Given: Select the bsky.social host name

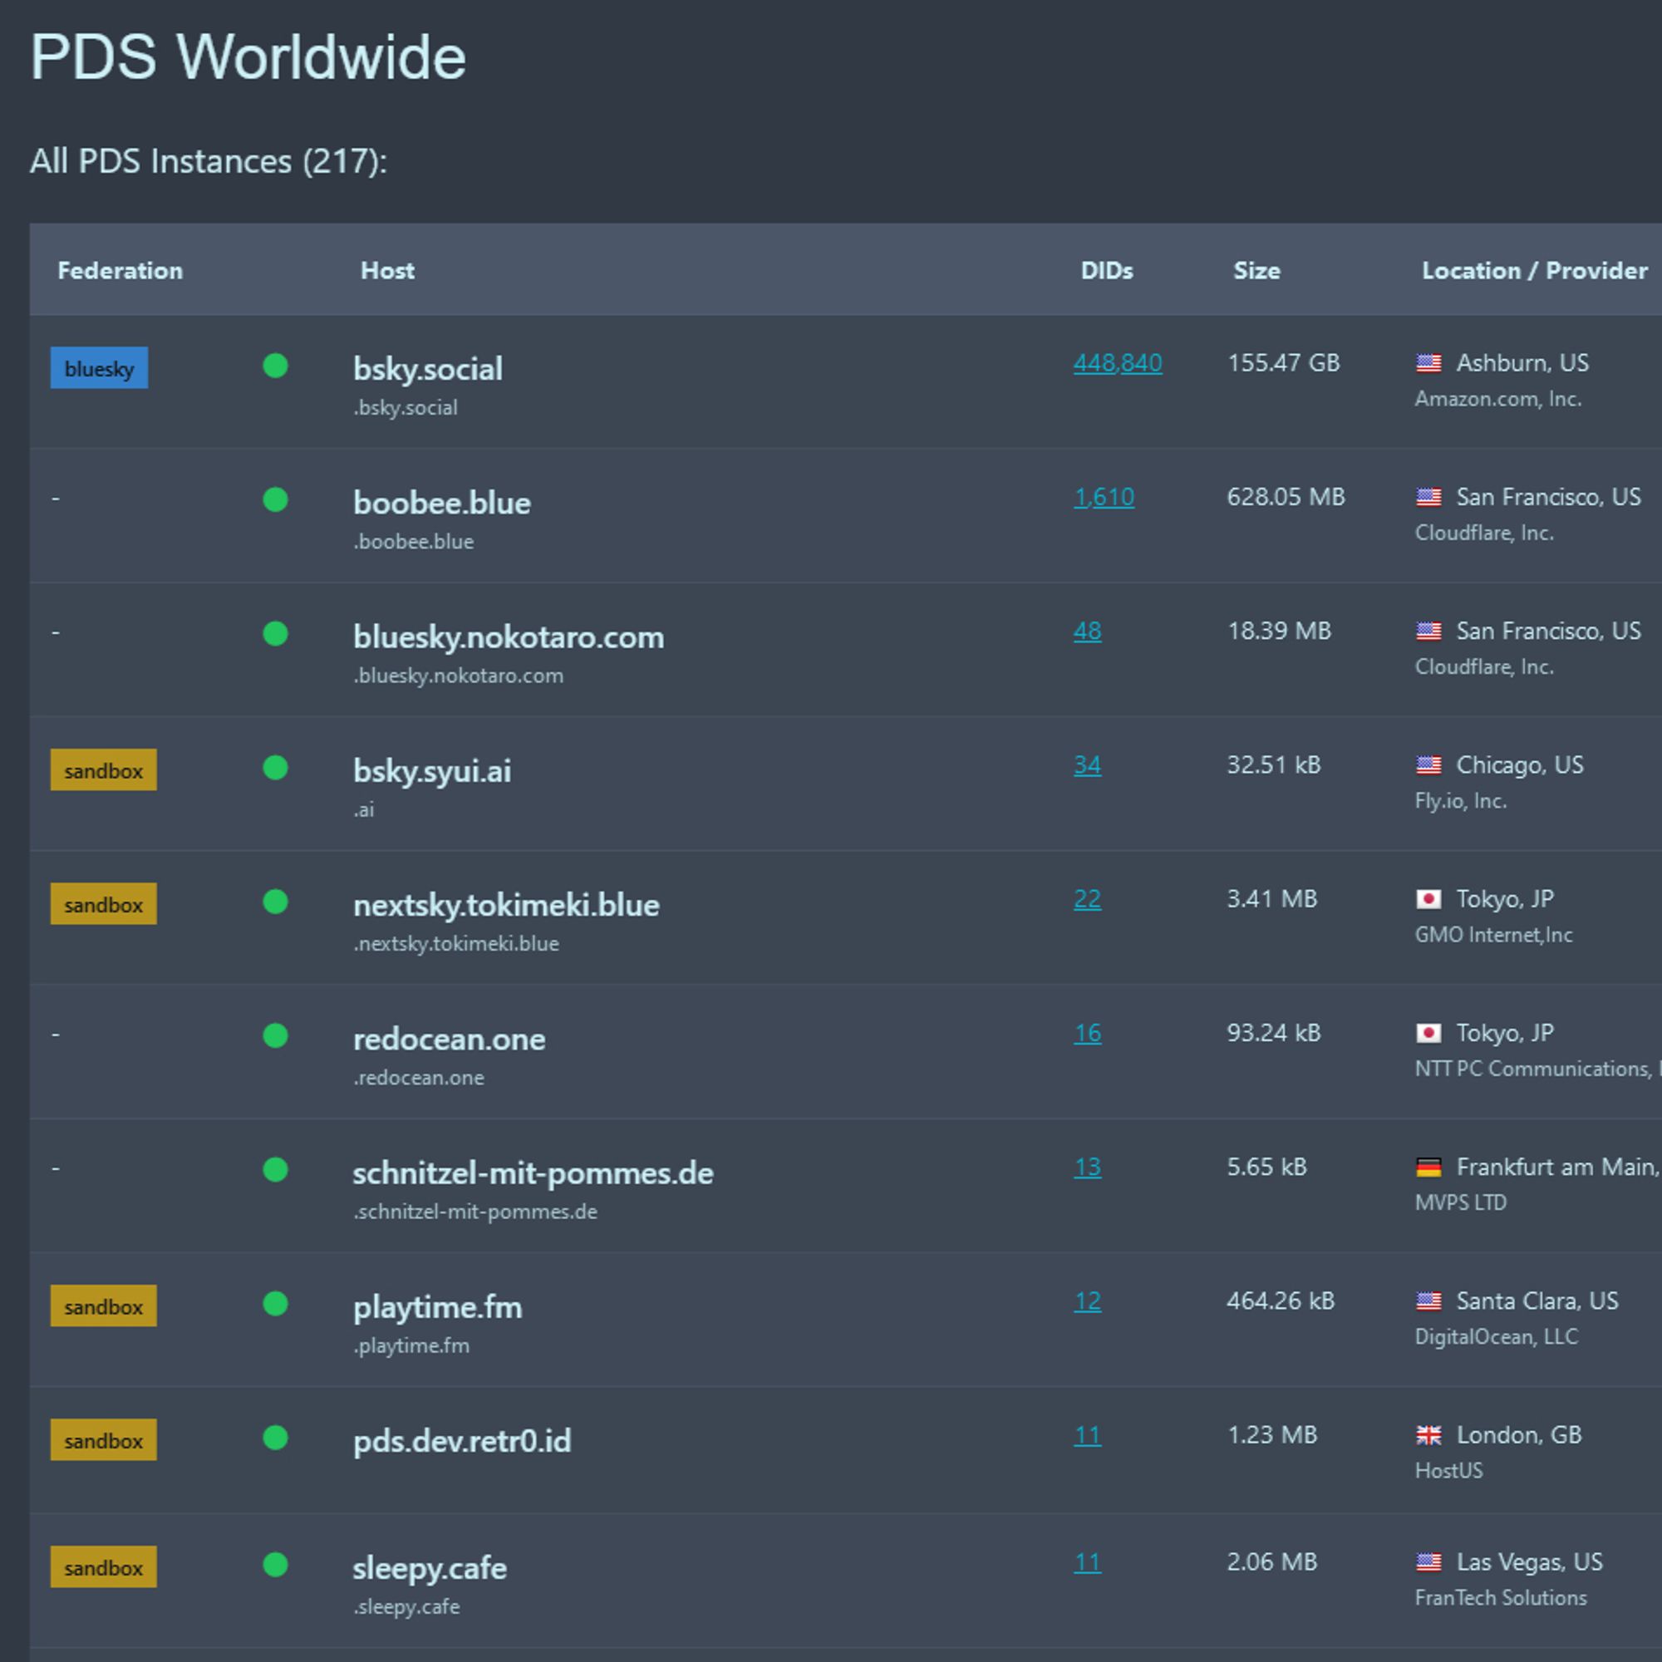Looking at the screenshot, I should (x=429, y=369).
